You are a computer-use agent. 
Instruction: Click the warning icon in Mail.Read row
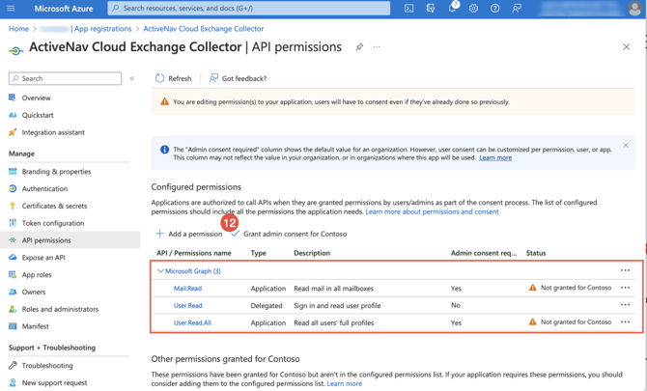tap(533, 288)
